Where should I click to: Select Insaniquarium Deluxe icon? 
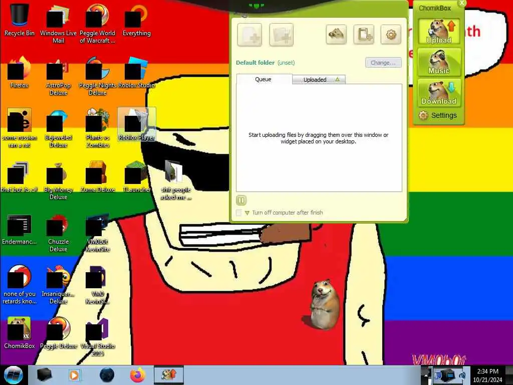pyautogui.click(x=58, y=284)
